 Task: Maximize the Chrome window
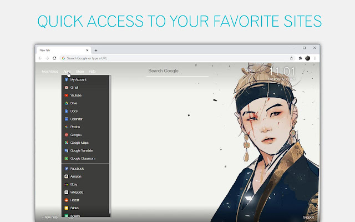(305, 48)
